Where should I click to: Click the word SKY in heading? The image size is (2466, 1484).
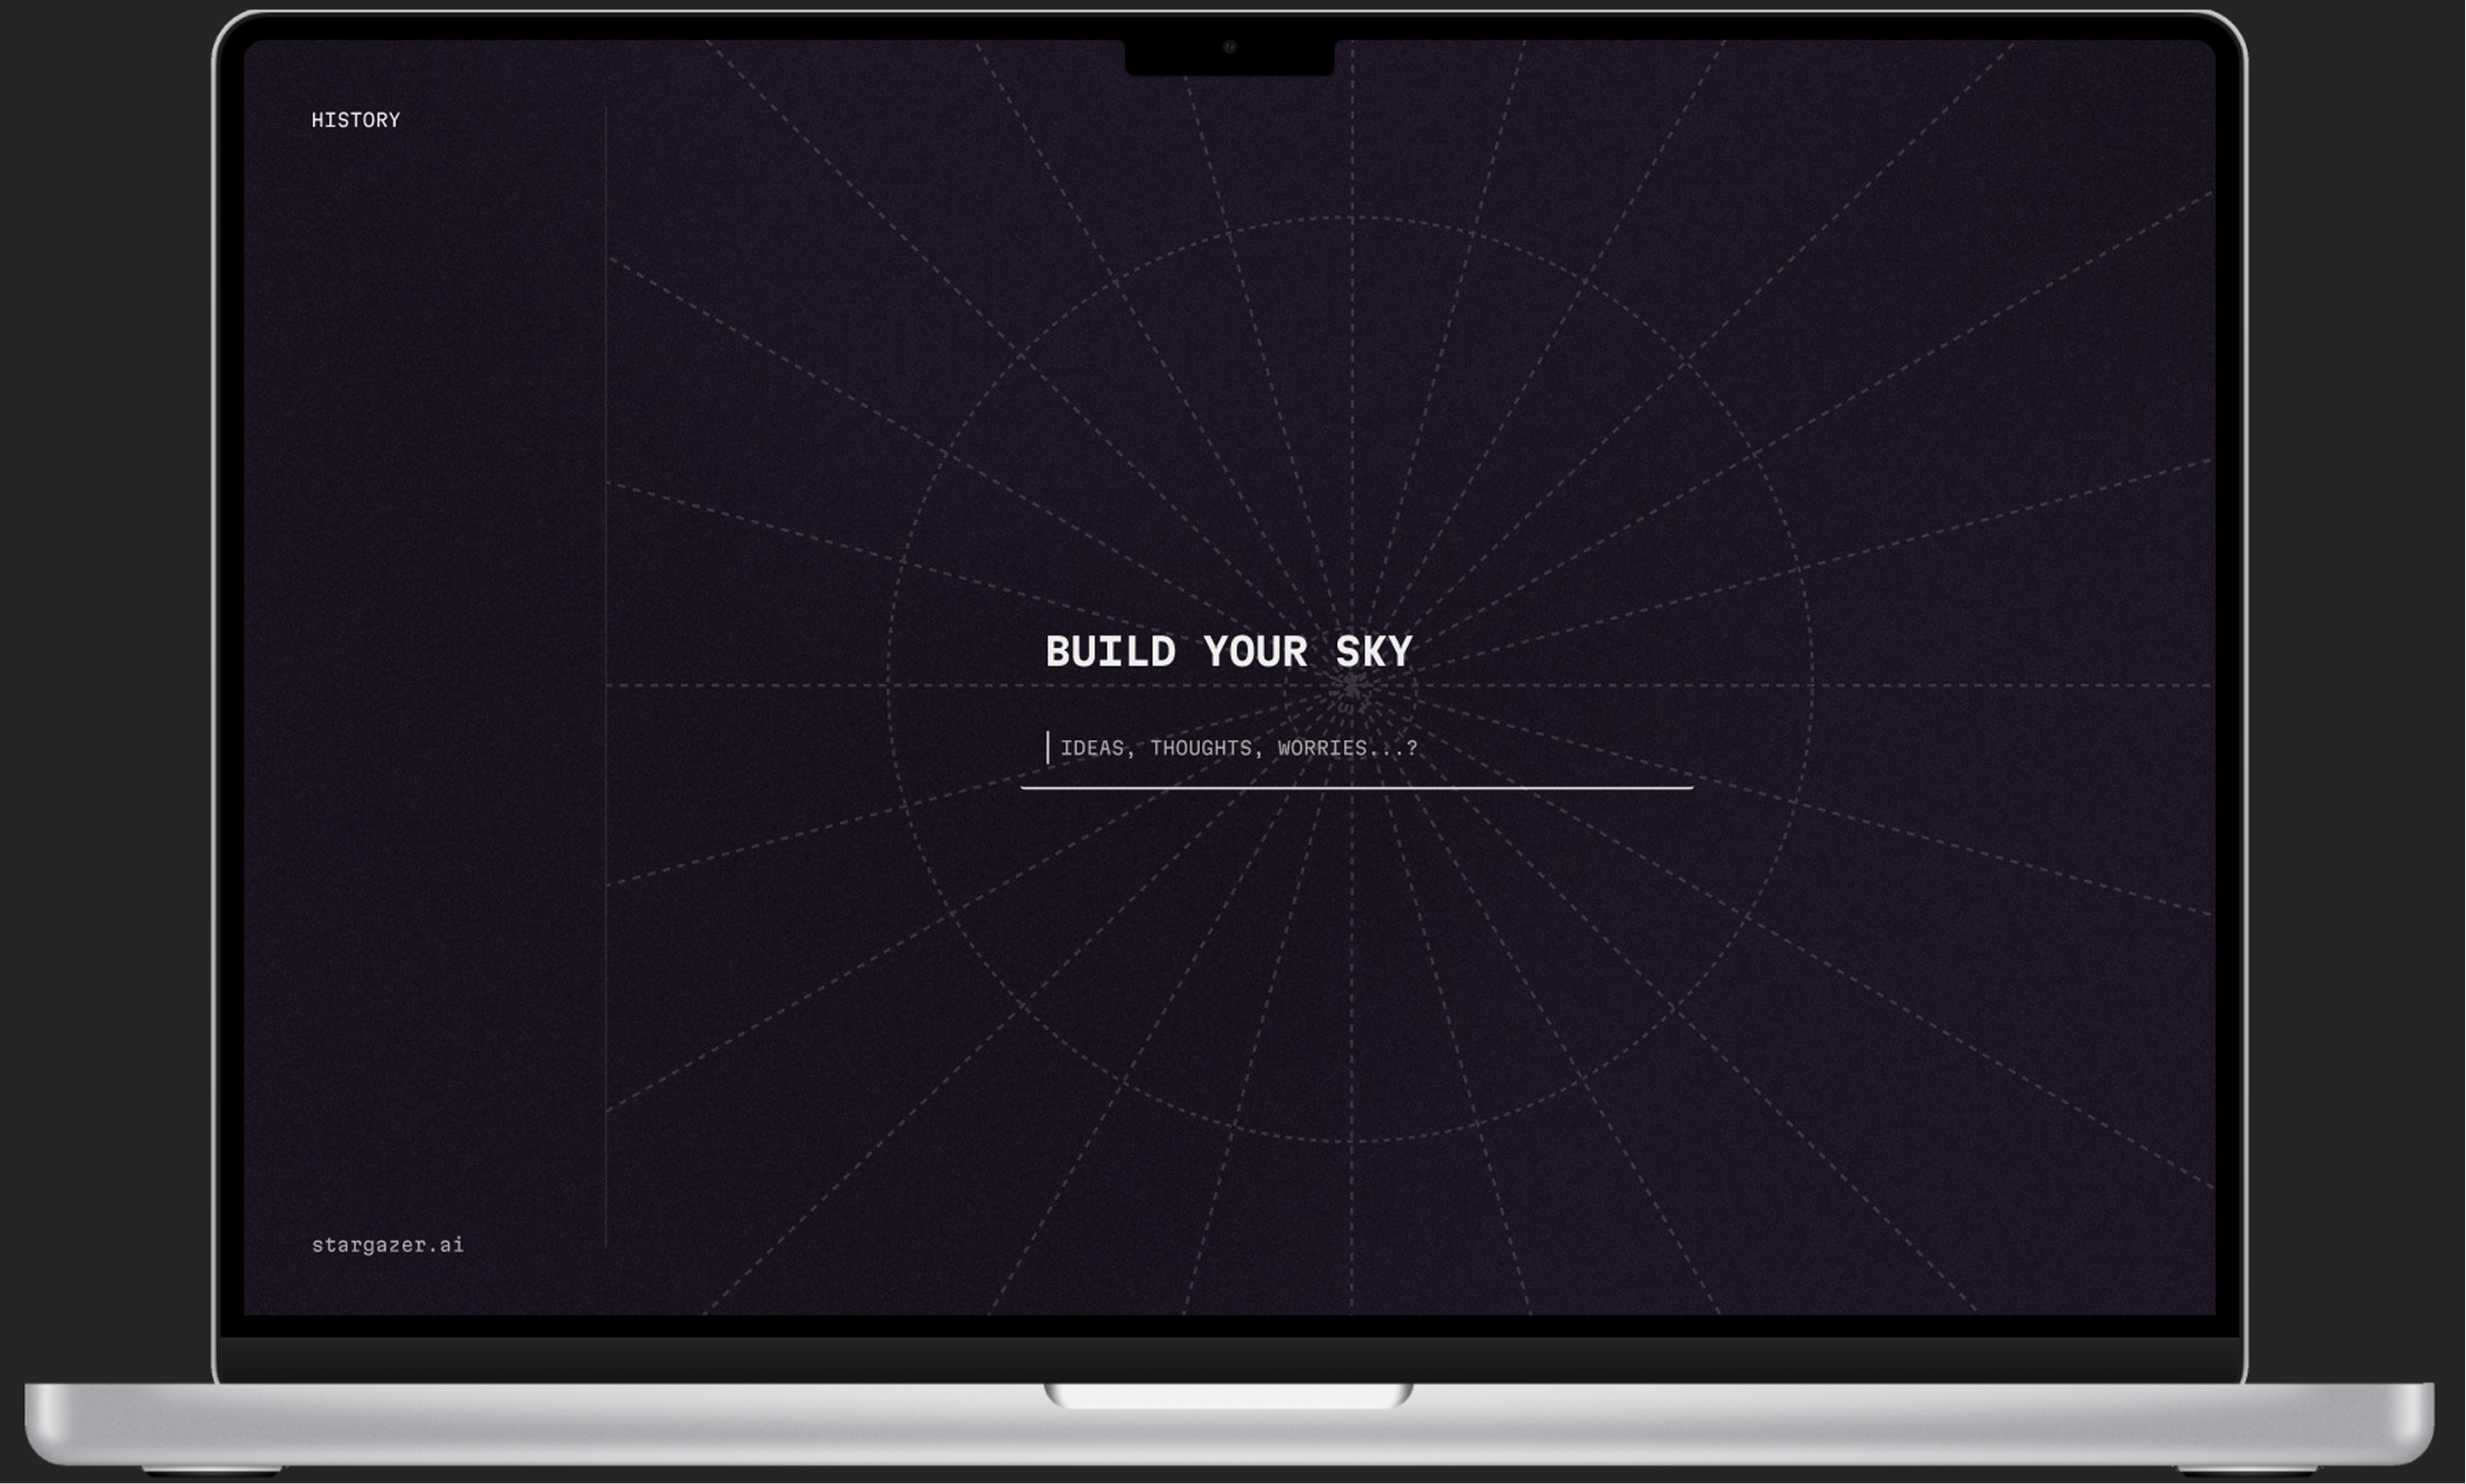[1373, 652]
